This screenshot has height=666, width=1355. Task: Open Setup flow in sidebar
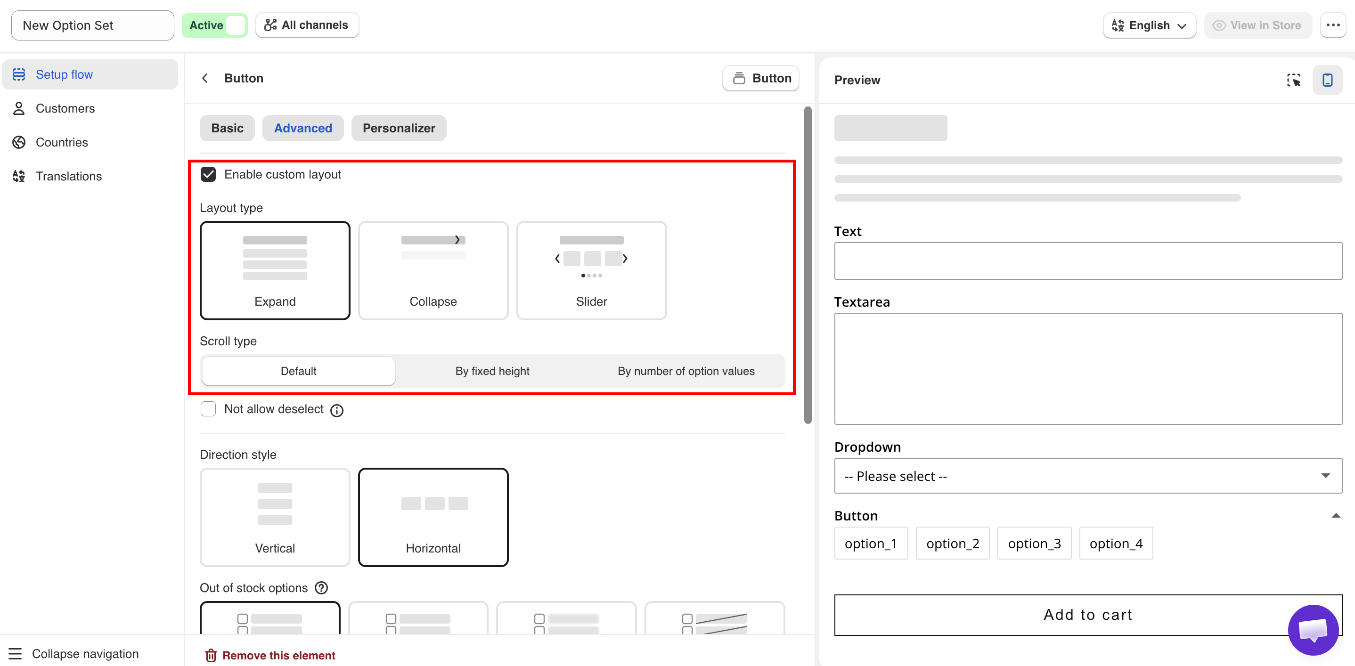click(90, 74)
